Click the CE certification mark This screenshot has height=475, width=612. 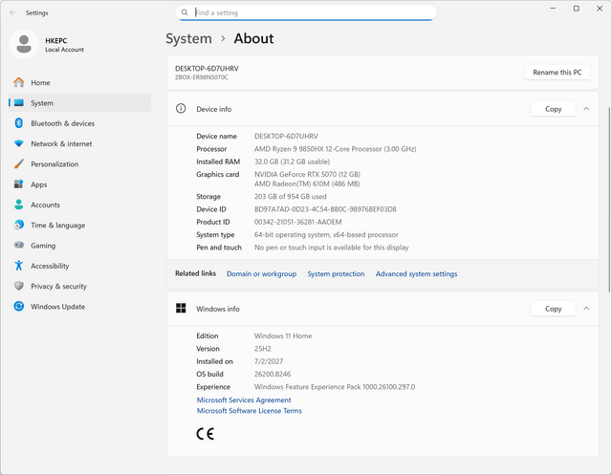[206, 434]
